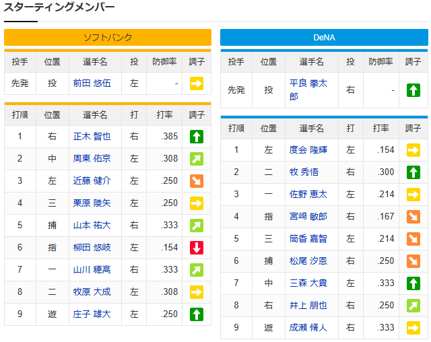Screen dimensions: 431x342
Task: Open 近藤 健介 player link
Action: tap(92, 180)
